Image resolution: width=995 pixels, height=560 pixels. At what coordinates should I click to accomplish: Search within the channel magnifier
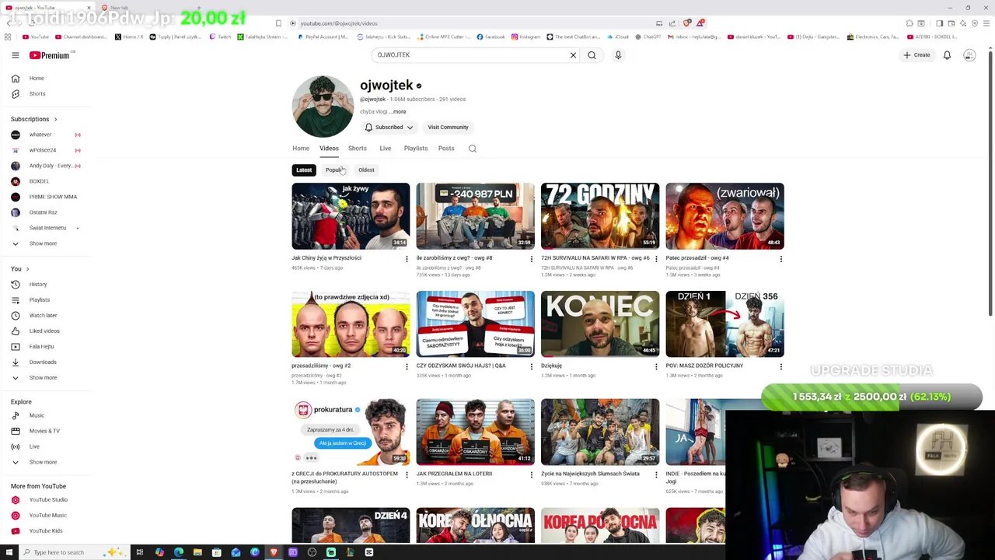coord(473,149)
